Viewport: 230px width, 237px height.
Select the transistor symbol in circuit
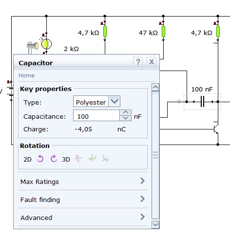[216, 129]
